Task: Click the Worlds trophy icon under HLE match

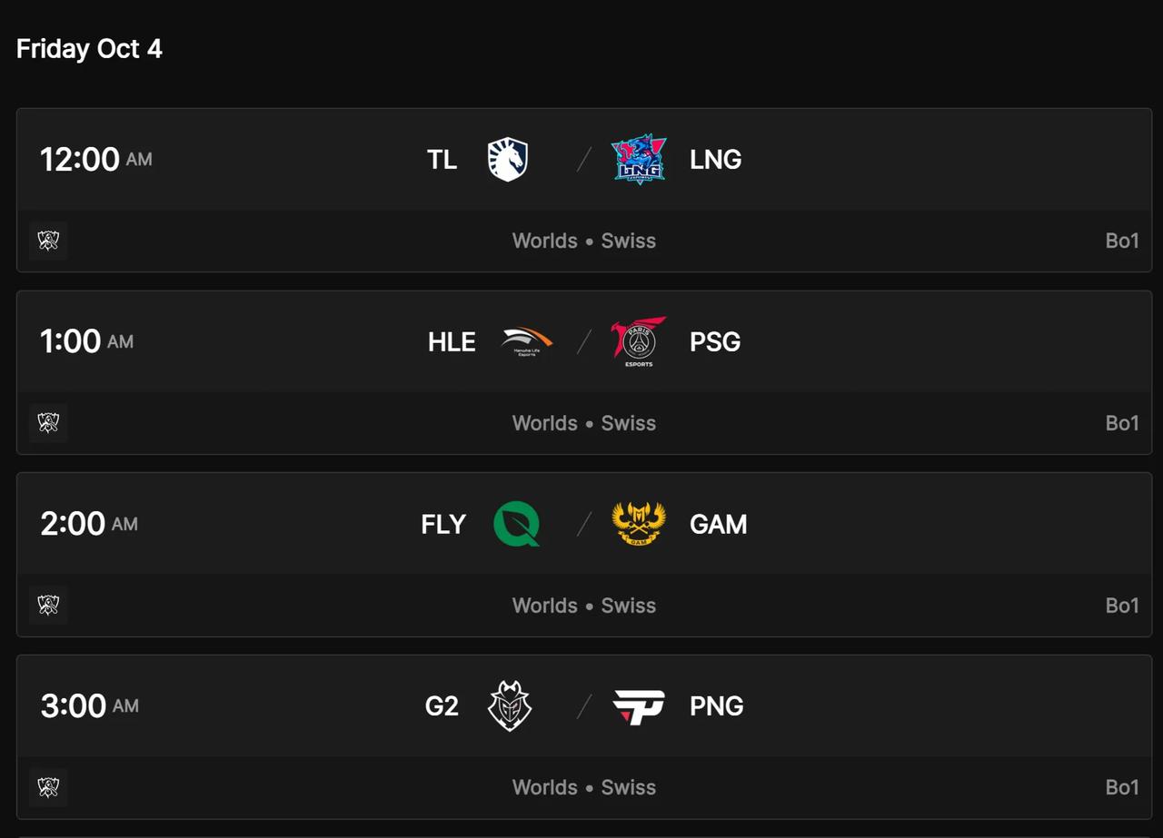Action: click(48, 423)
